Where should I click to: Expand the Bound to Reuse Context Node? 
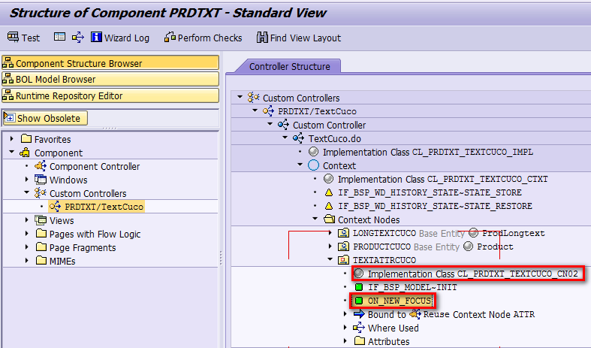pyautogui.click(x=345, y=314)
